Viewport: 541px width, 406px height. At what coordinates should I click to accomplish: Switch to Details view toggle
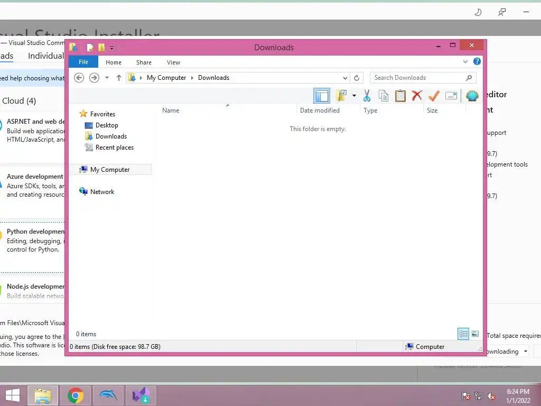pos(463,334)
